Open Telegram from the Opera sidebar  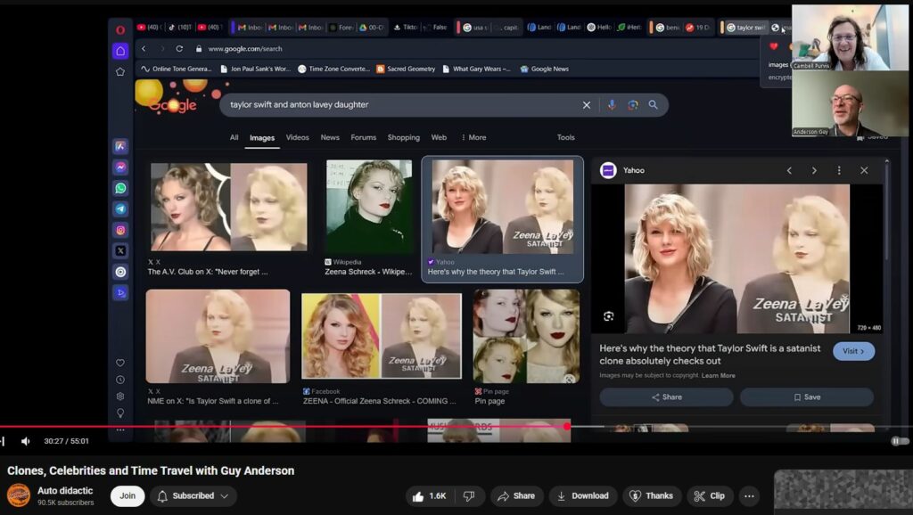120,208
